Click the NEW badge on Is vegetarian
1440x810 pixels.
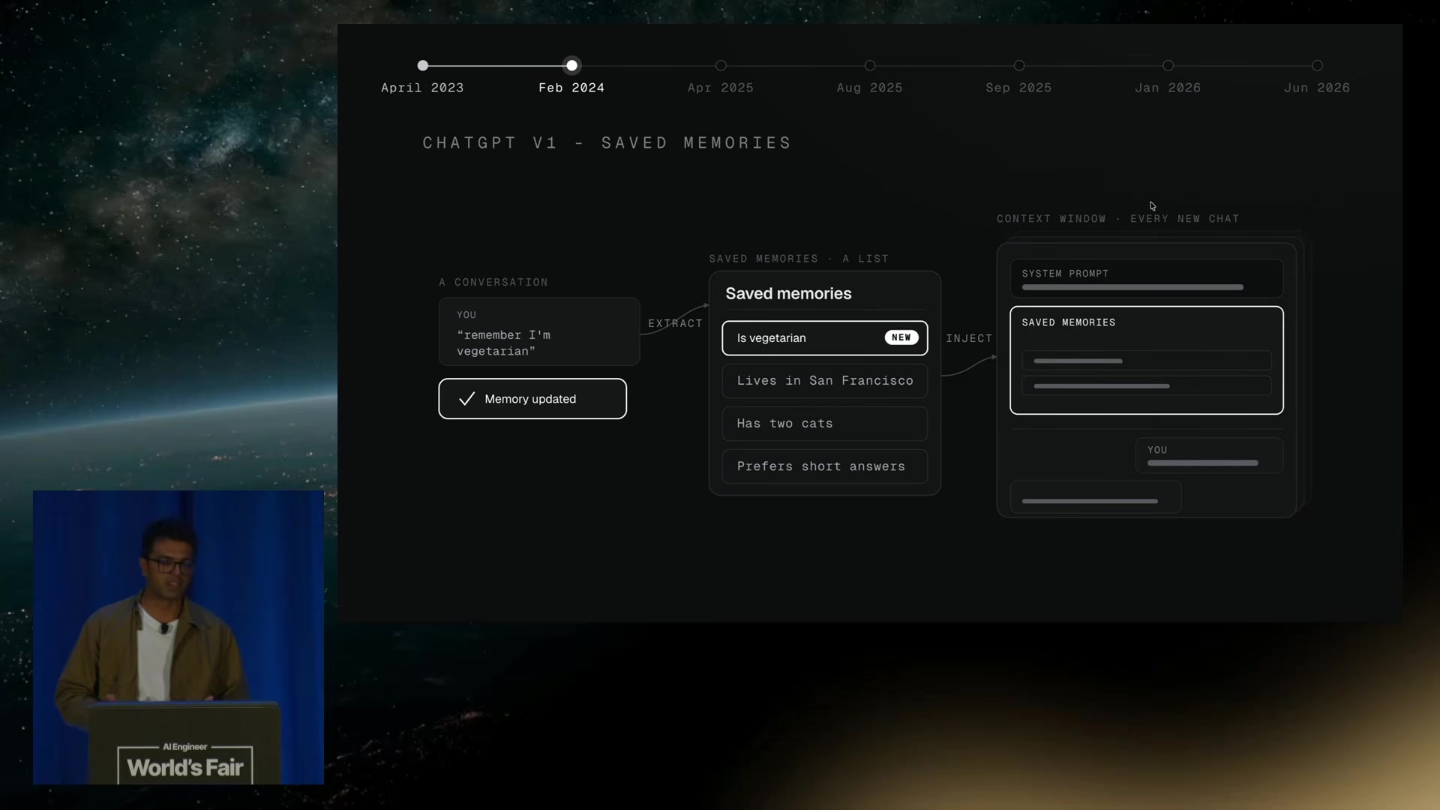point(901,337)
